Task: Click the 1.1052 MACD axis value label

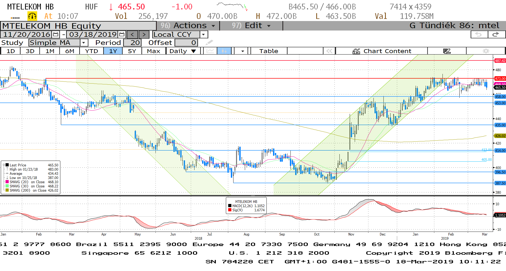Action: (x=500, y=215)
